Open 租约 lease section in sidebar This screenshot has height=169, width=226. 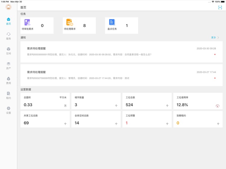click(8, 95)
